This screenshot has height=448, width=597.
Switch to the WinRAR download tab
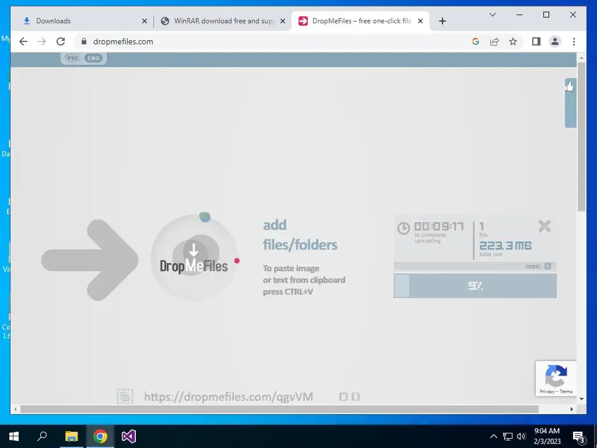pos(223,21)
